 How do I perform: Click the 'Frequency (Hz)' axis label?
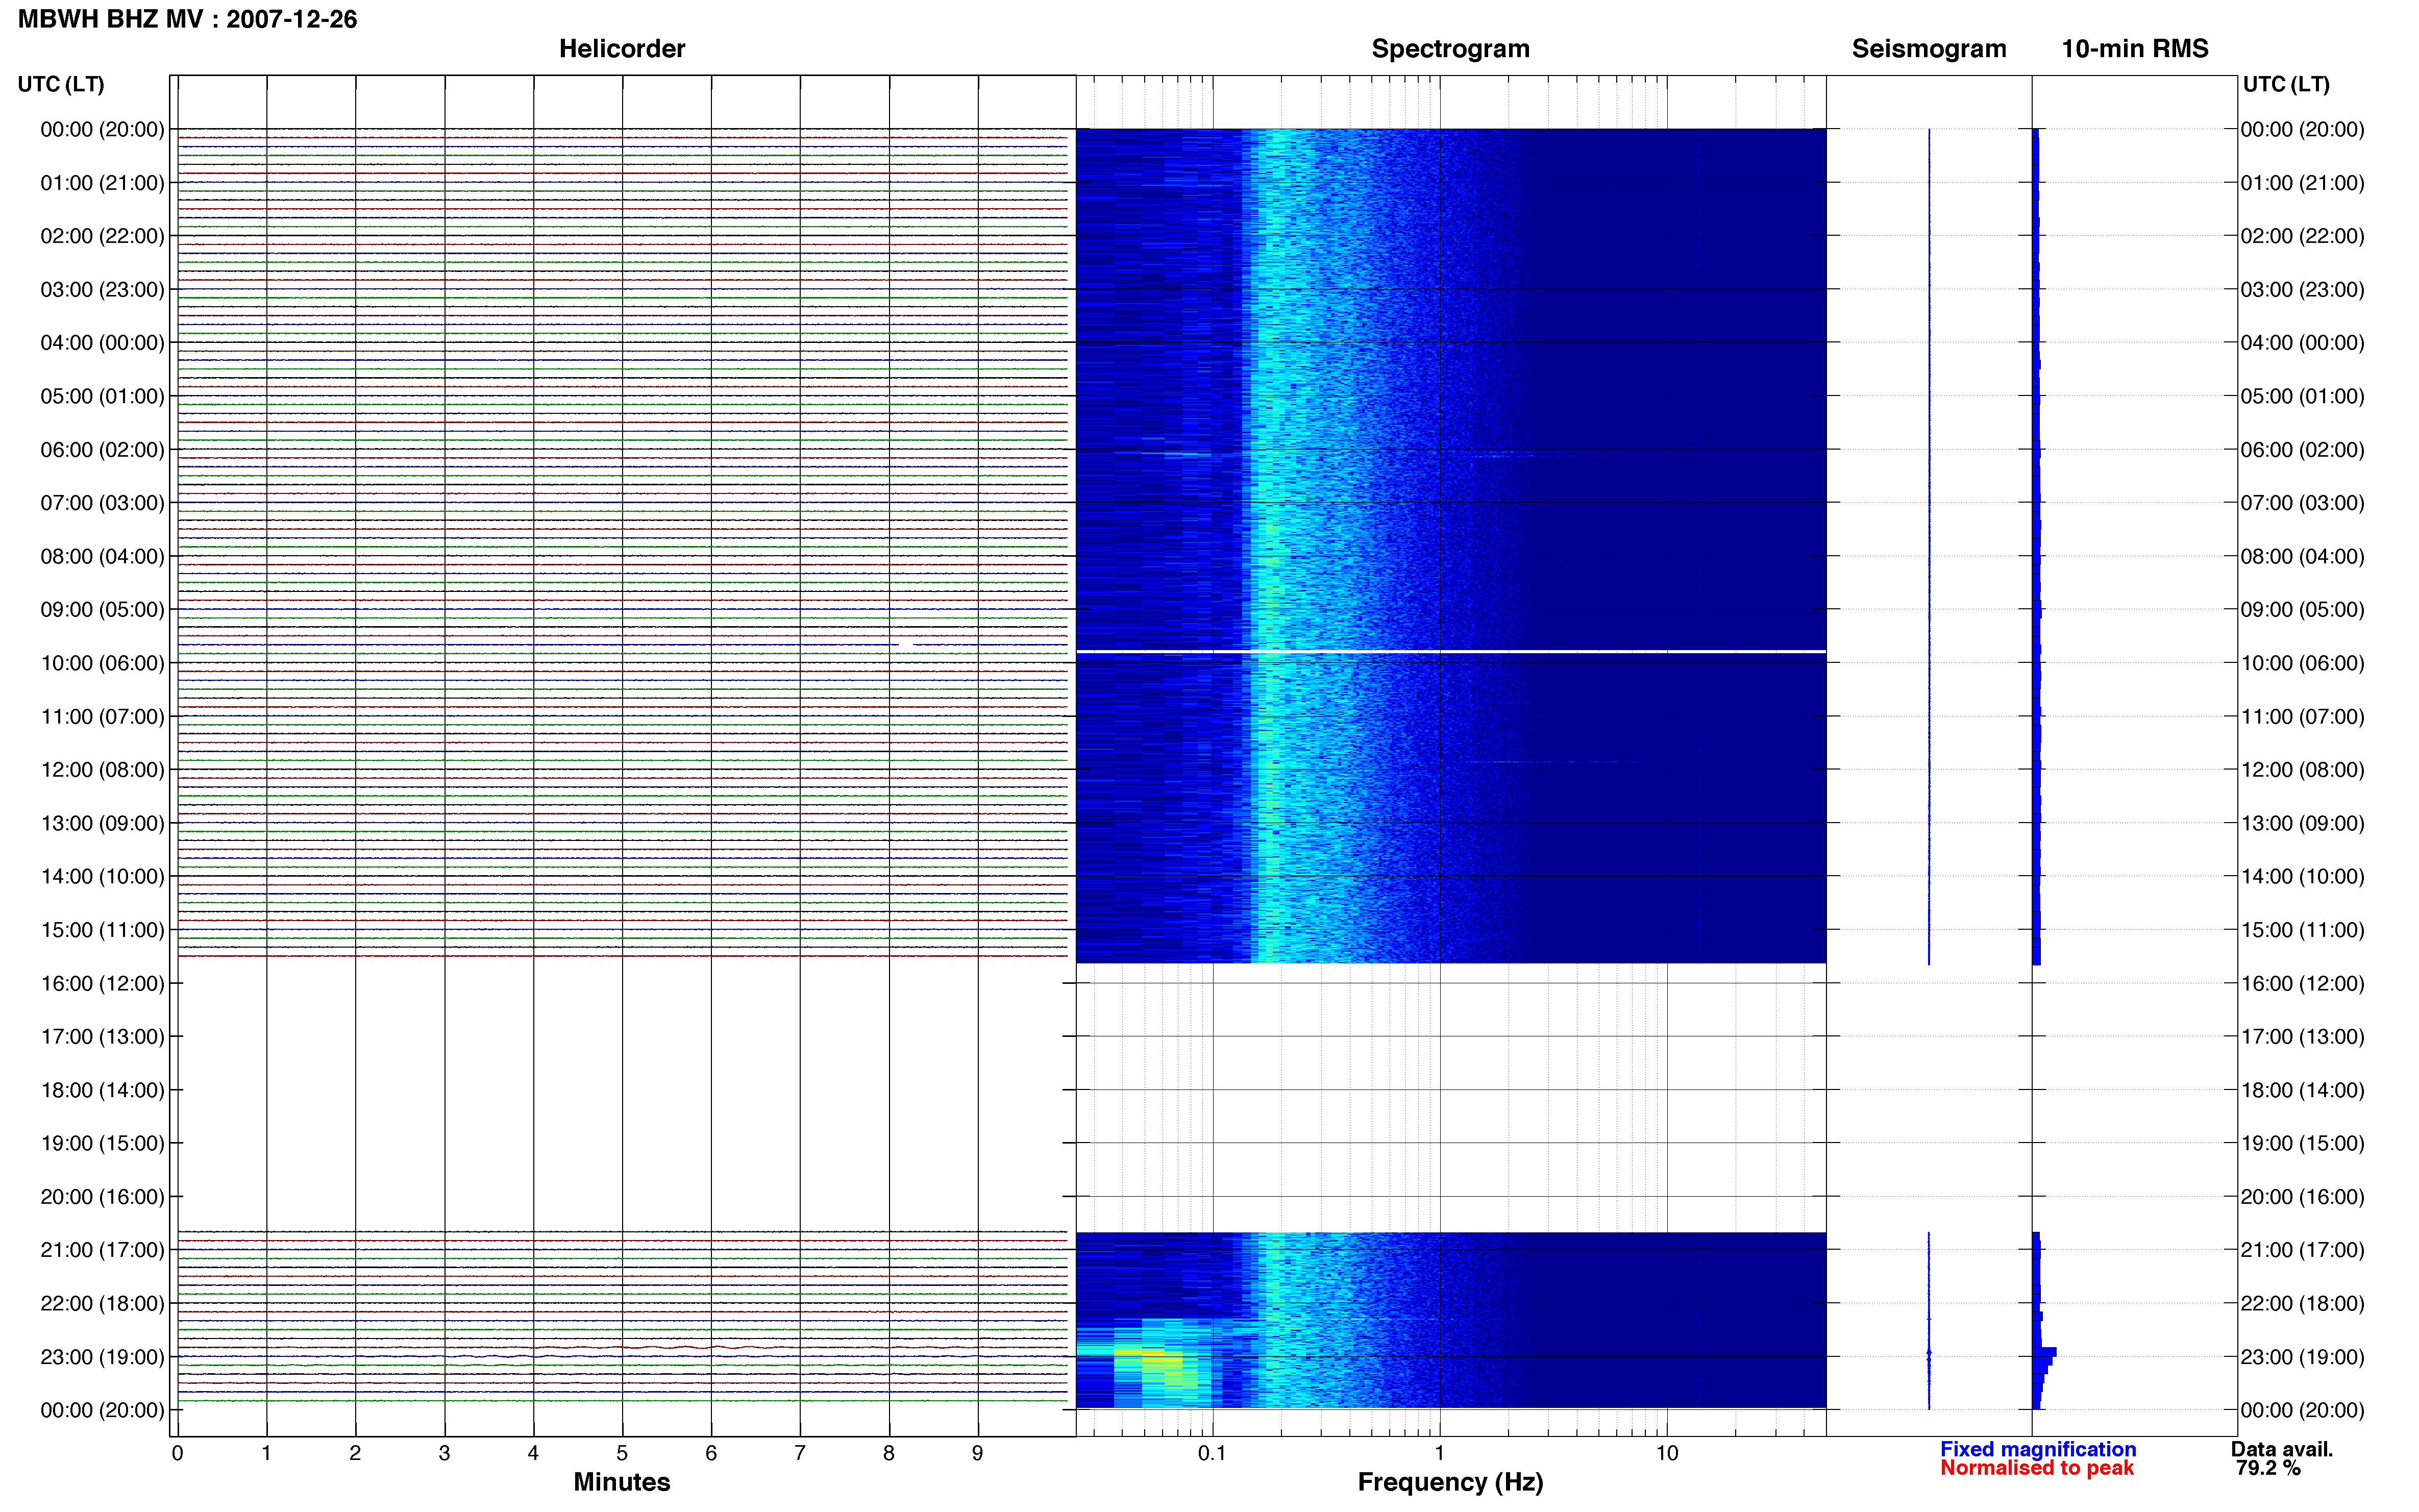pos(1450,1482)
